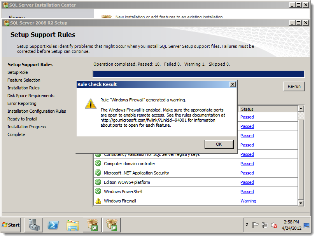The image size is (317, 239).
Task: Click OK in Rule Check Result dialog
Action: (x=219, y=144)
